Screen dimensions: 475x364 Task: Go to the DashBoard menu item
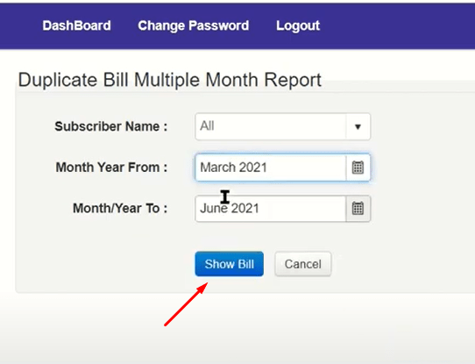pos(76,25)
